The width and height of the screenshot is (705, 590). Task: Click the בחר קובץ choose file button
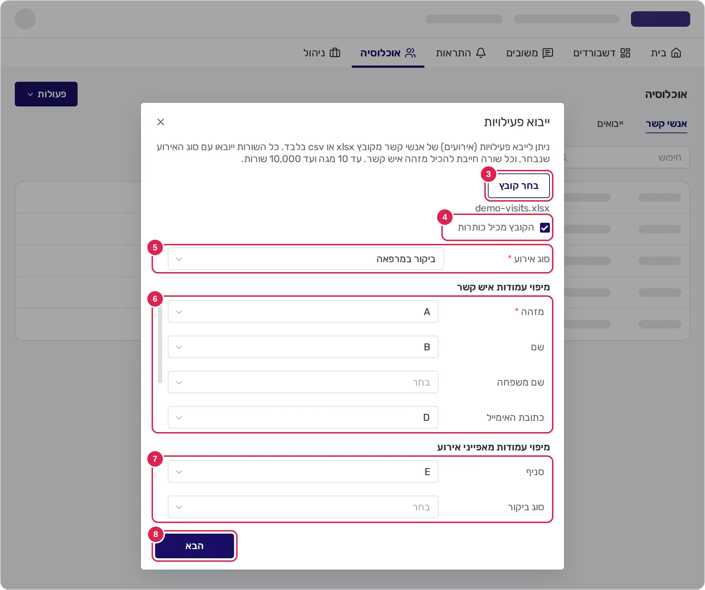coord(519,186)
